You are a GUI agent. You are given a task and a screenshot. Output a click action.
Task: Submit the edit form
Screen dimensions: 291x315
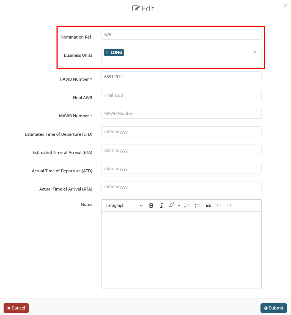(x=274, y=308)
